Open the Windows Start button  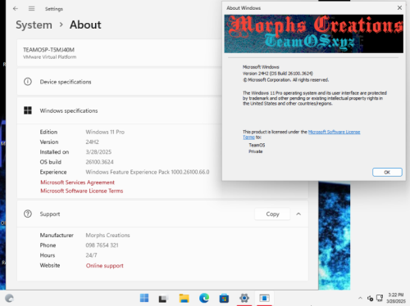click(x=144, y=298)
